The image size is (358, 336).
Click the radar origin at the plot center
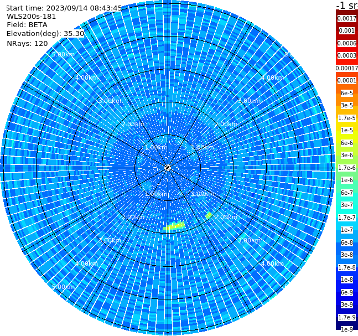(x=168, y=168)
